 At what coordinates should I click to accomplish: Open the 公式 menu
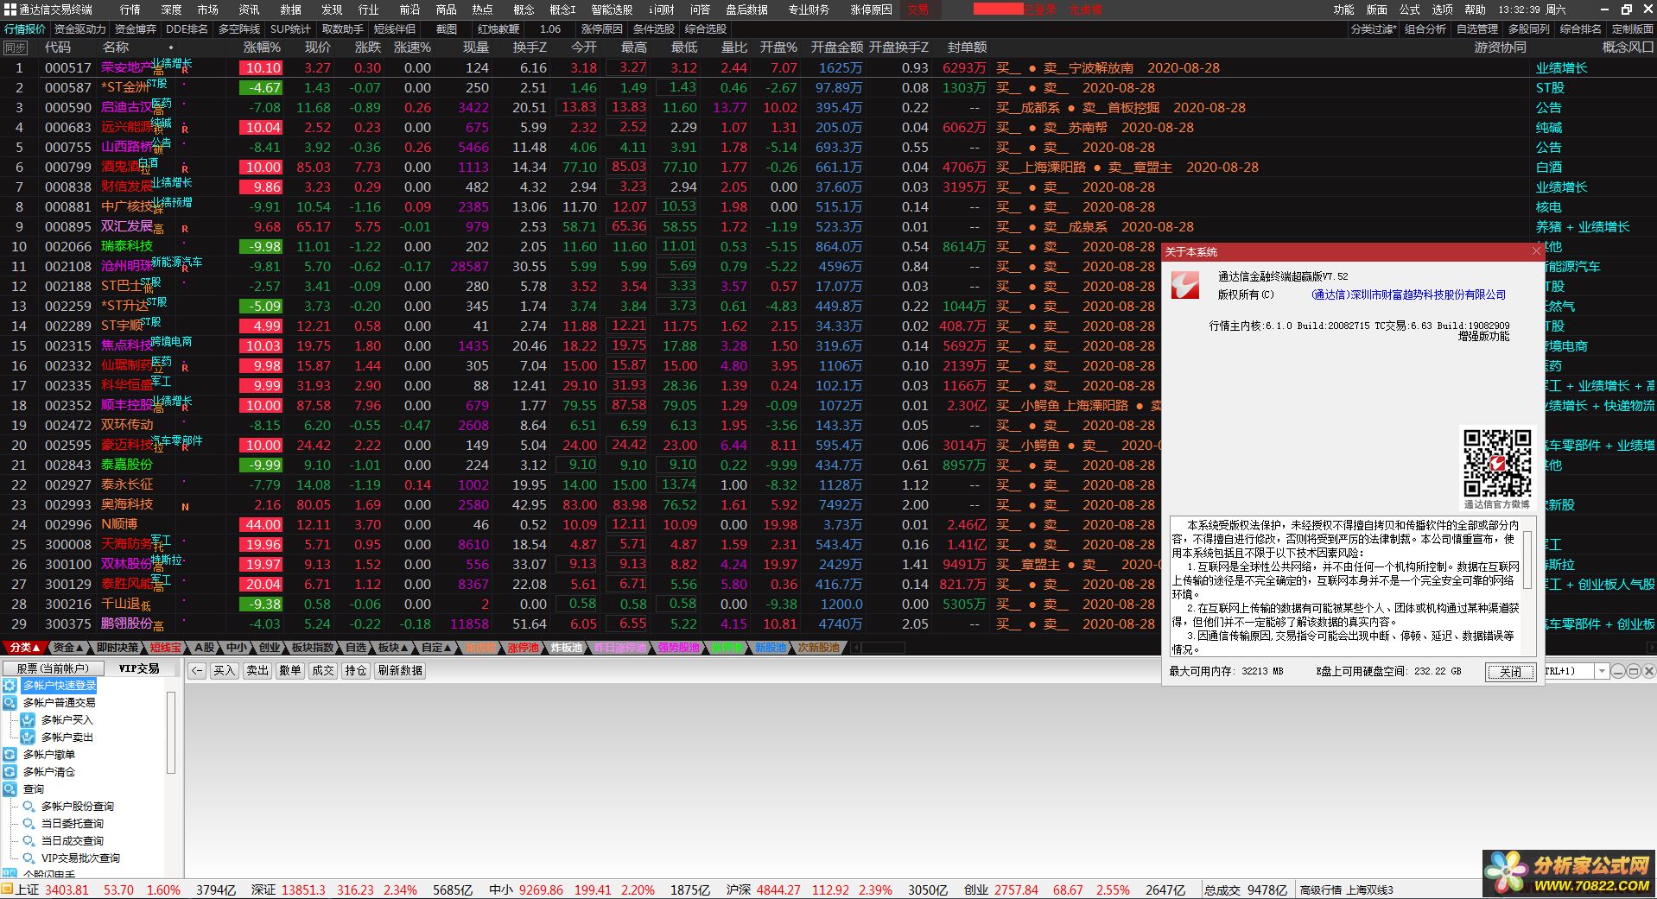click(1409, 9)
